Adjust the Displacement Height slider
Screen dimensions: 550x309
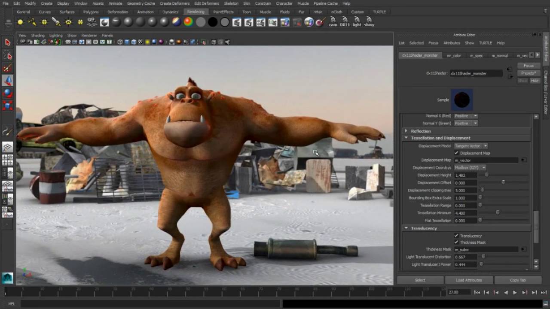(x=486, y=175)
